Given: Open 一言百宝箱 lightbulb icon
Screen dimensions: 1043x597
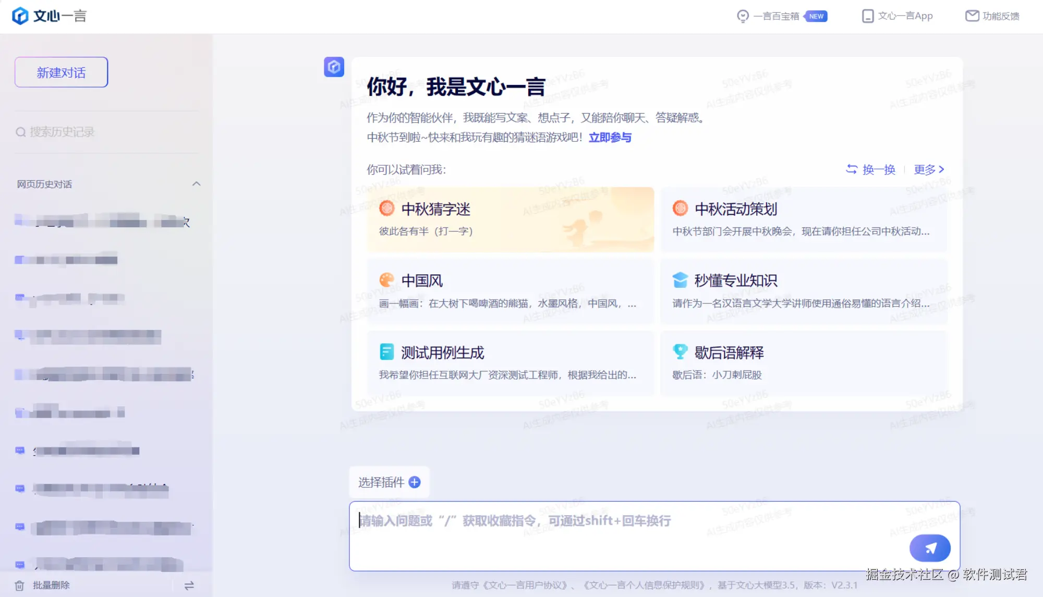Looking at the screenshot, I should [743, 16].
